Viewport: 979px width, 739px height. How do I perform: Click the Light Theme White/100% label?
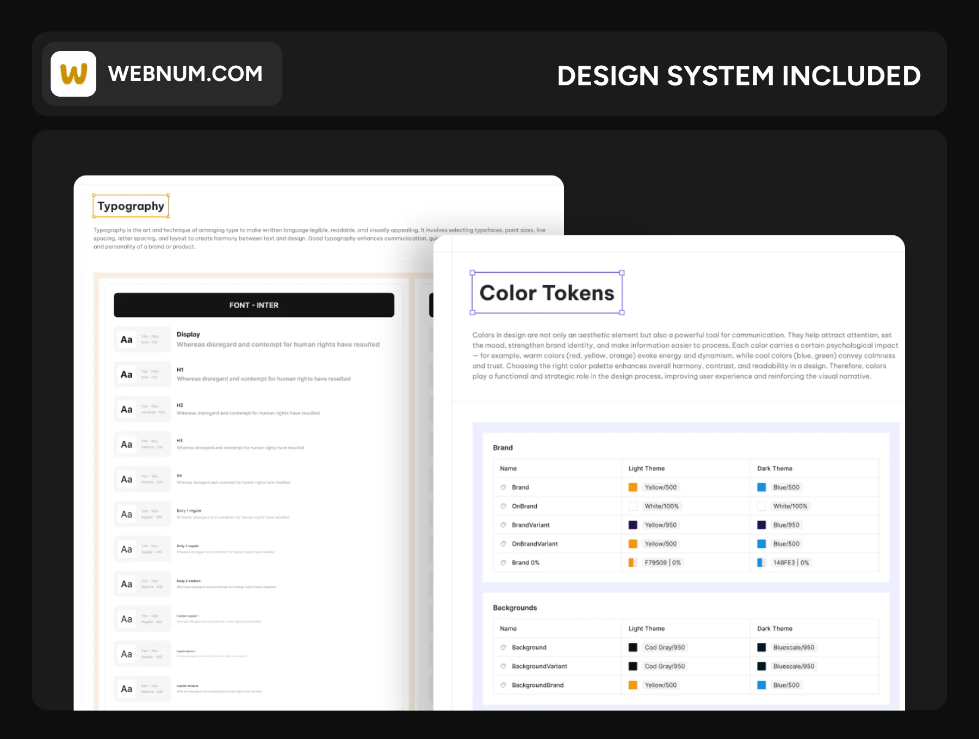click(662, 506)
